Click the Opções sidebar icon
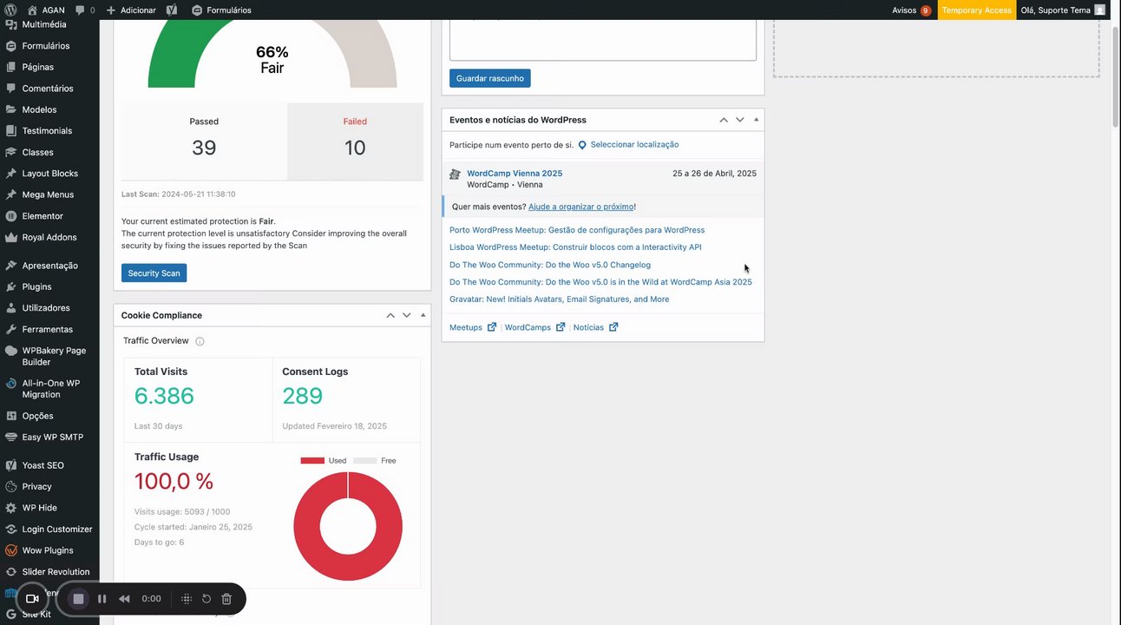 [x=10, y=416]
